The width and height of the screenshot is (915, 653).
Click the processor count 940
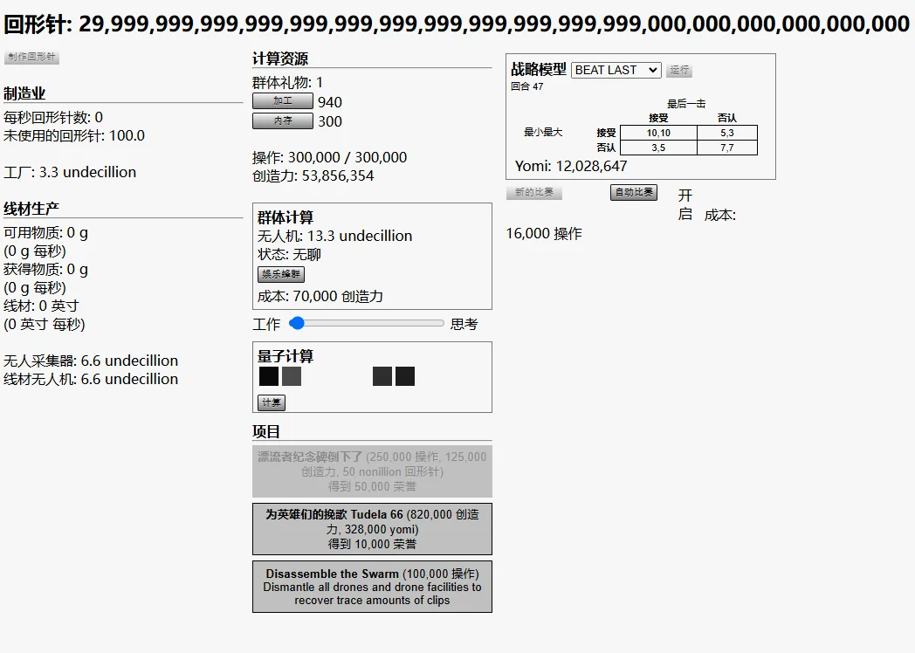[x=330, y=102]
